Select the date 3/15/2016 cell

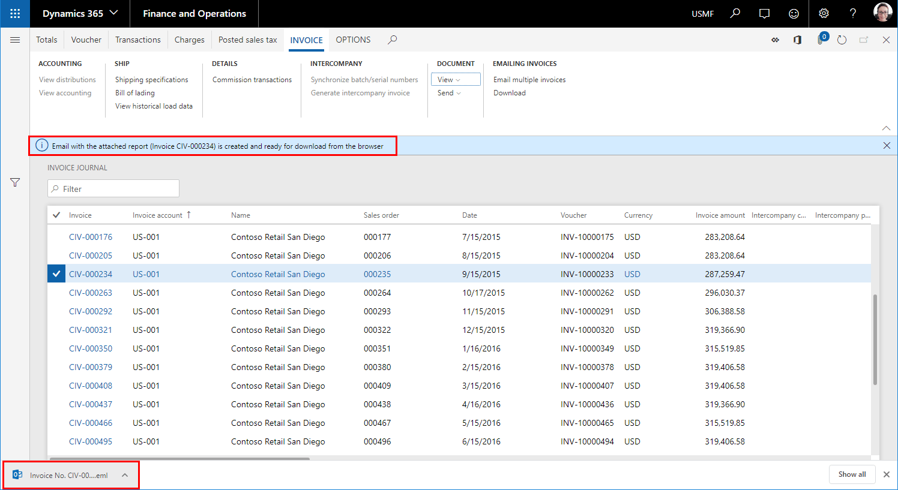coord(481,386)
